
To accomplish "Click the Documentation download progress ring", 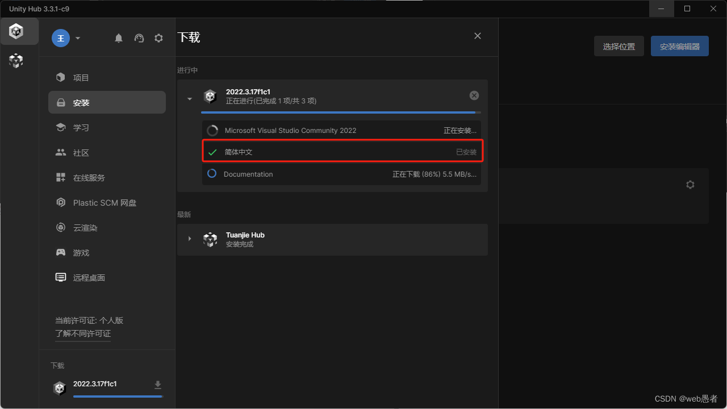I will [212, 174].
